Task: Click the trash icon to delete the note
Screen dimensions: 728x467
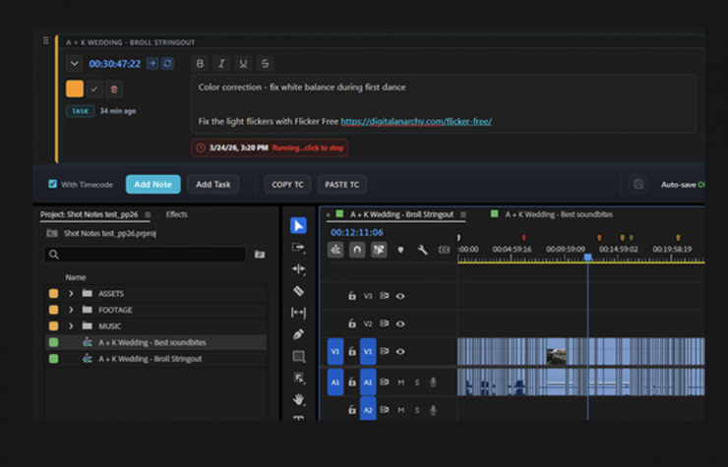Action: 114,88
